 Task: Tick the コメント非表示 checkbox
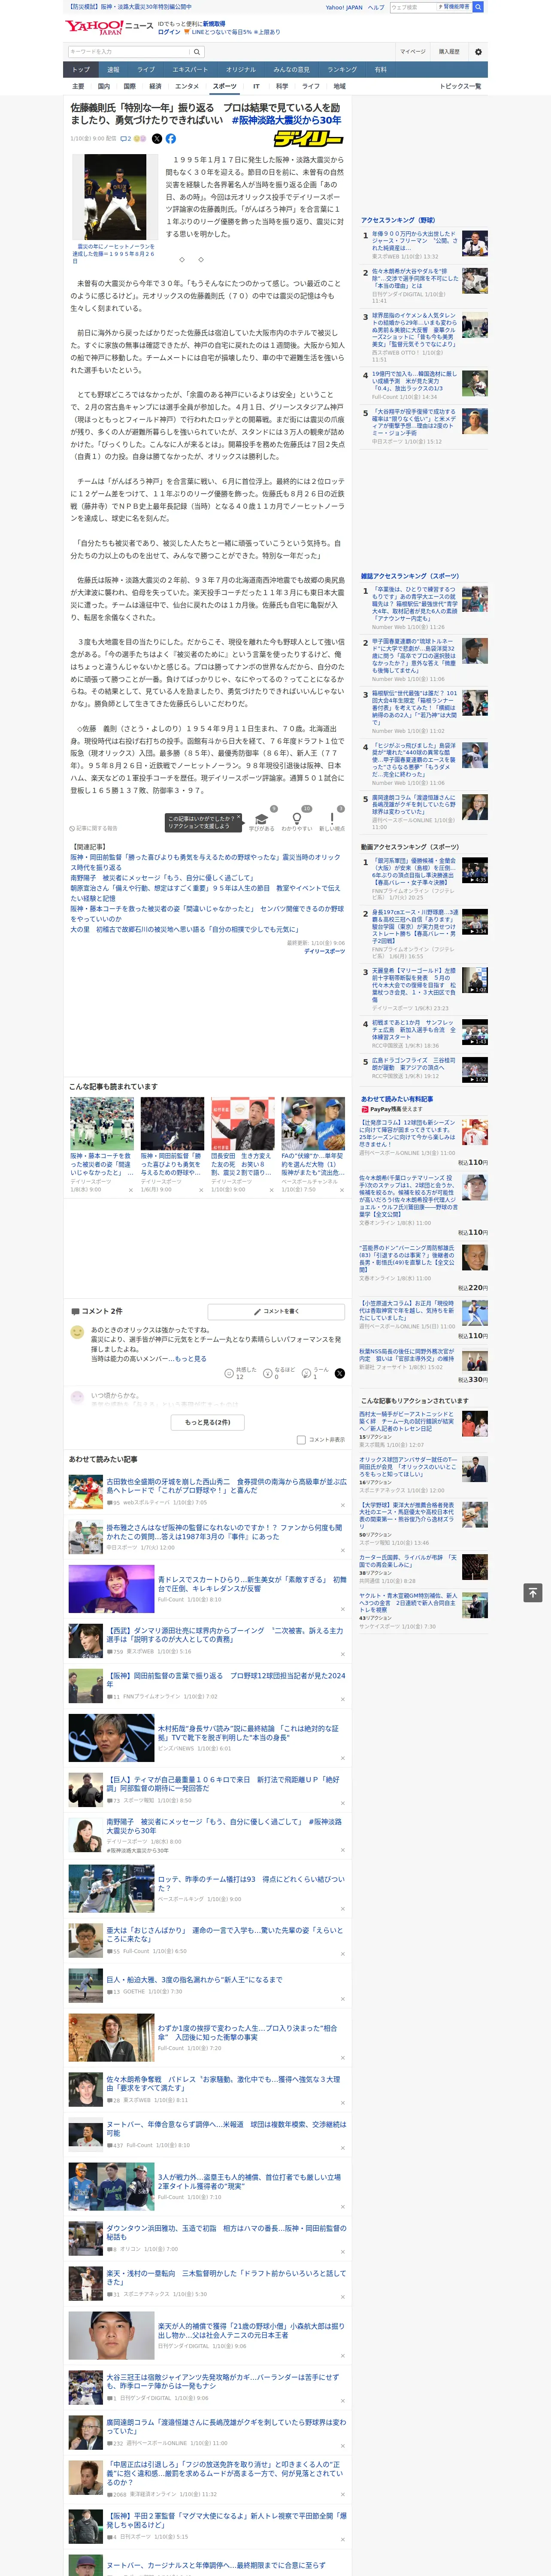[301, 1440]
